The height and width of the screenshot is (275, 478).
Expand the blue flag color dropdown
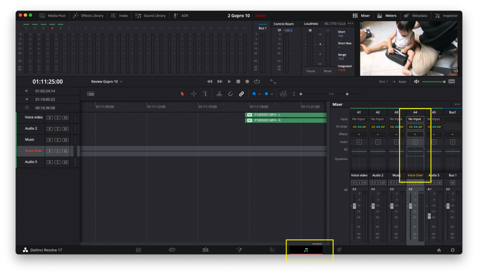260,94
